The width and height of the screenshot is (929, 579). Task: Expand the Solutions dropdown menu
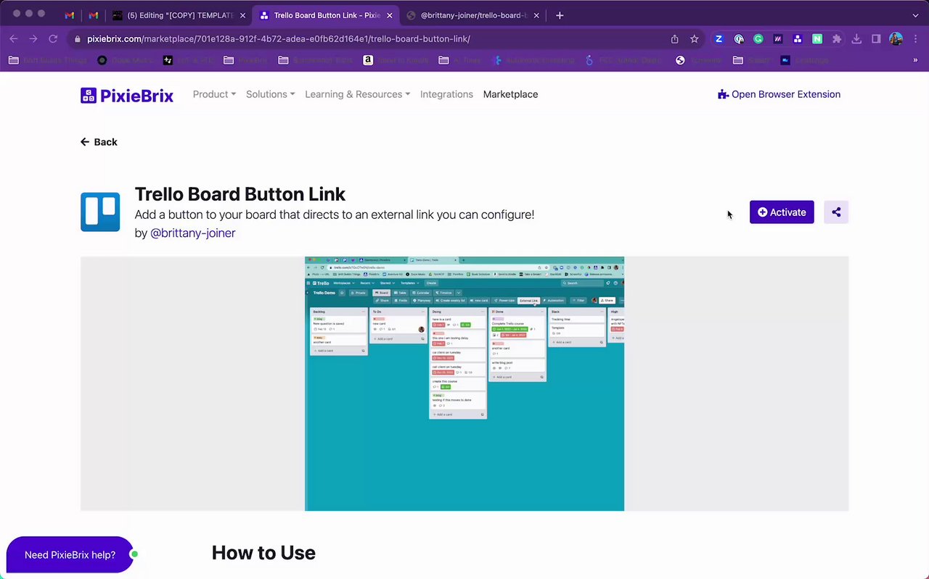click(270, 94)
